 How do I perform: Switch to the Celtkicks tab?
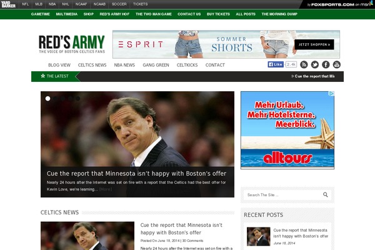pyautogui.click(x=187, y=65)
